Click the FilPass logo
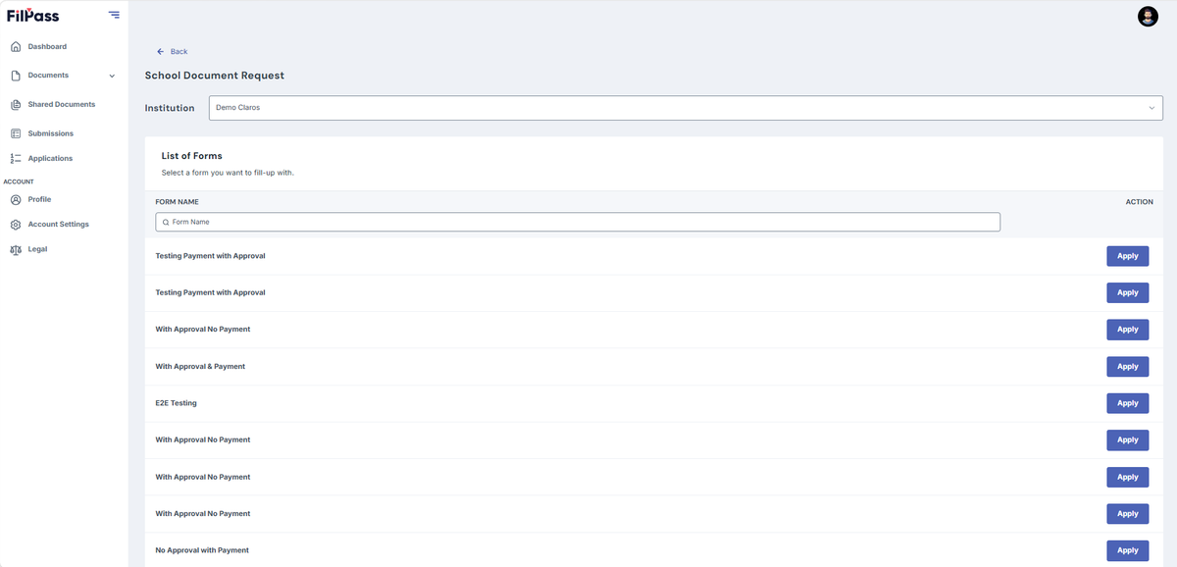 click(x=31, y=15)
